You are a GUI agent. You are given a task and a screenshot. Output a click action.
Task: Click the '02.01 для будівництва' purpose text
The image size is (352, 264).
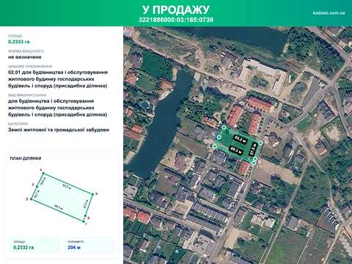pos(58,79)
